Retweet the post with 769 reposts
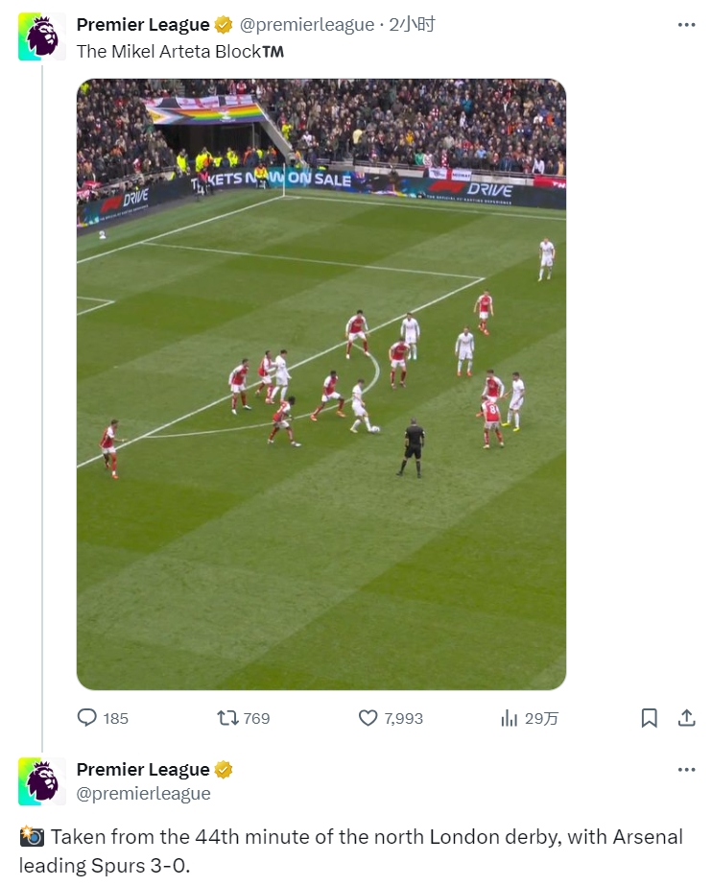This screenshot has width=712, height=886. (x=227, y=718)
